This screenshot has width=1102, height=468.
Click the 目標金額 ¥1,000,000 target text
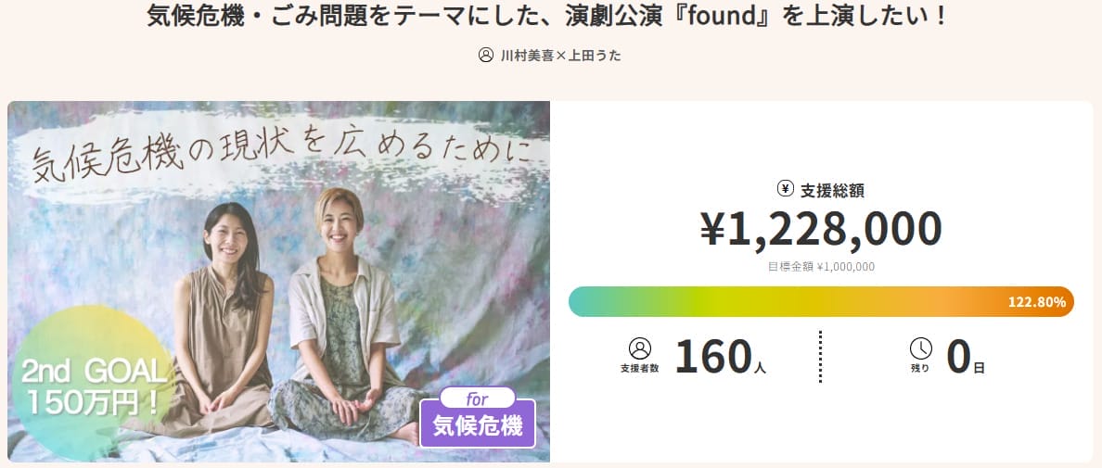coord(821,267)
